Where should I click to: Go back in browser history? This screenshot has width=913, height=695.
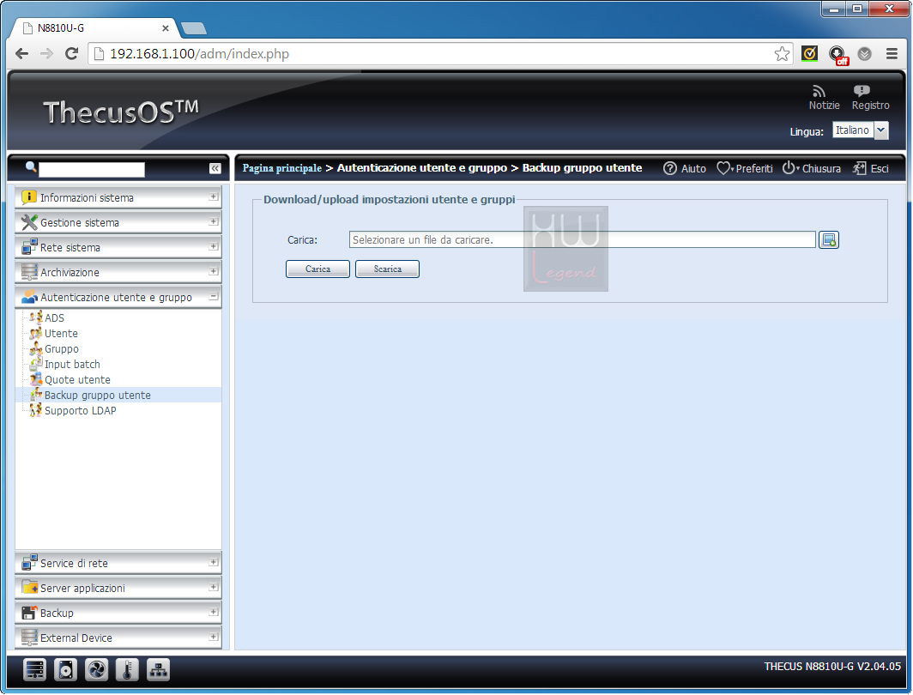click(x=21, y=53)
